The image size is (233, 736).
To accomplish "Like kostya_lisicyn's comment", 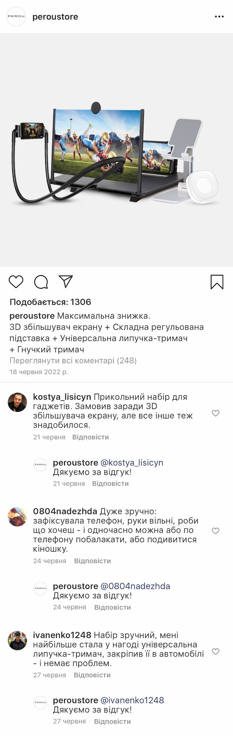I will [x=216, y=413].
